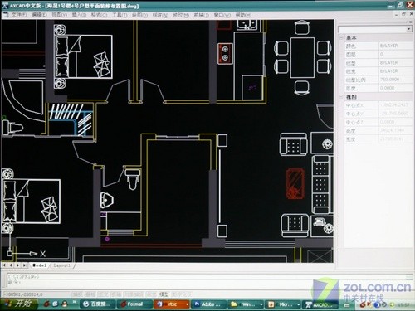This screenshot has height=311, width=415.
Task: Open the 帮助 (Help) menu
Action: (243, 15)
